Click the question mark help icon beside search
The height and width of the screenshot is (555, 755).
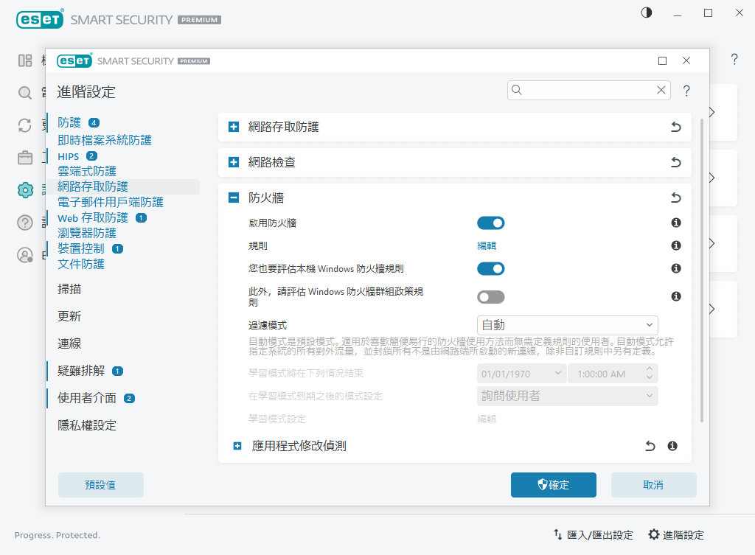pyautogui.click(x=686, y=91)
